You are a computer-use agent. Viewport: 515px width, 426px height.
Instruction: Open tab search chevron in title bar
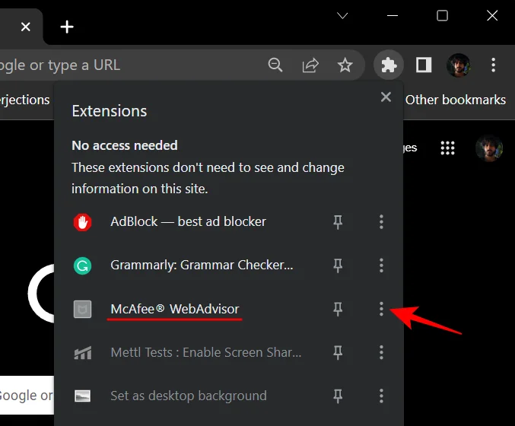(342, 15)
